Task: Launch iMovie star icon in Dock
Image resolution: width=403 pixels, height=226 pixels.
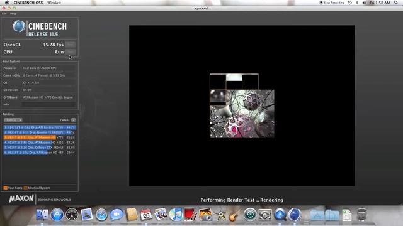Action: (x=220, y=215)
